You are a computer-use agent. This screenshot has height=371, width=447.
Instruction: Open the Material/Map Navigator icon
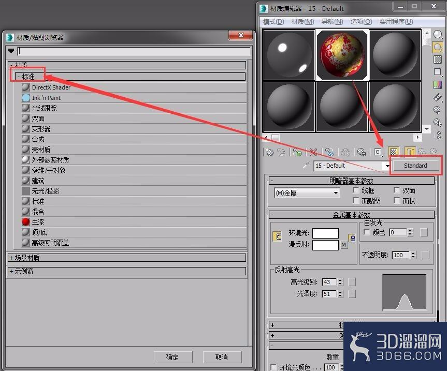(x=438, y=135)
